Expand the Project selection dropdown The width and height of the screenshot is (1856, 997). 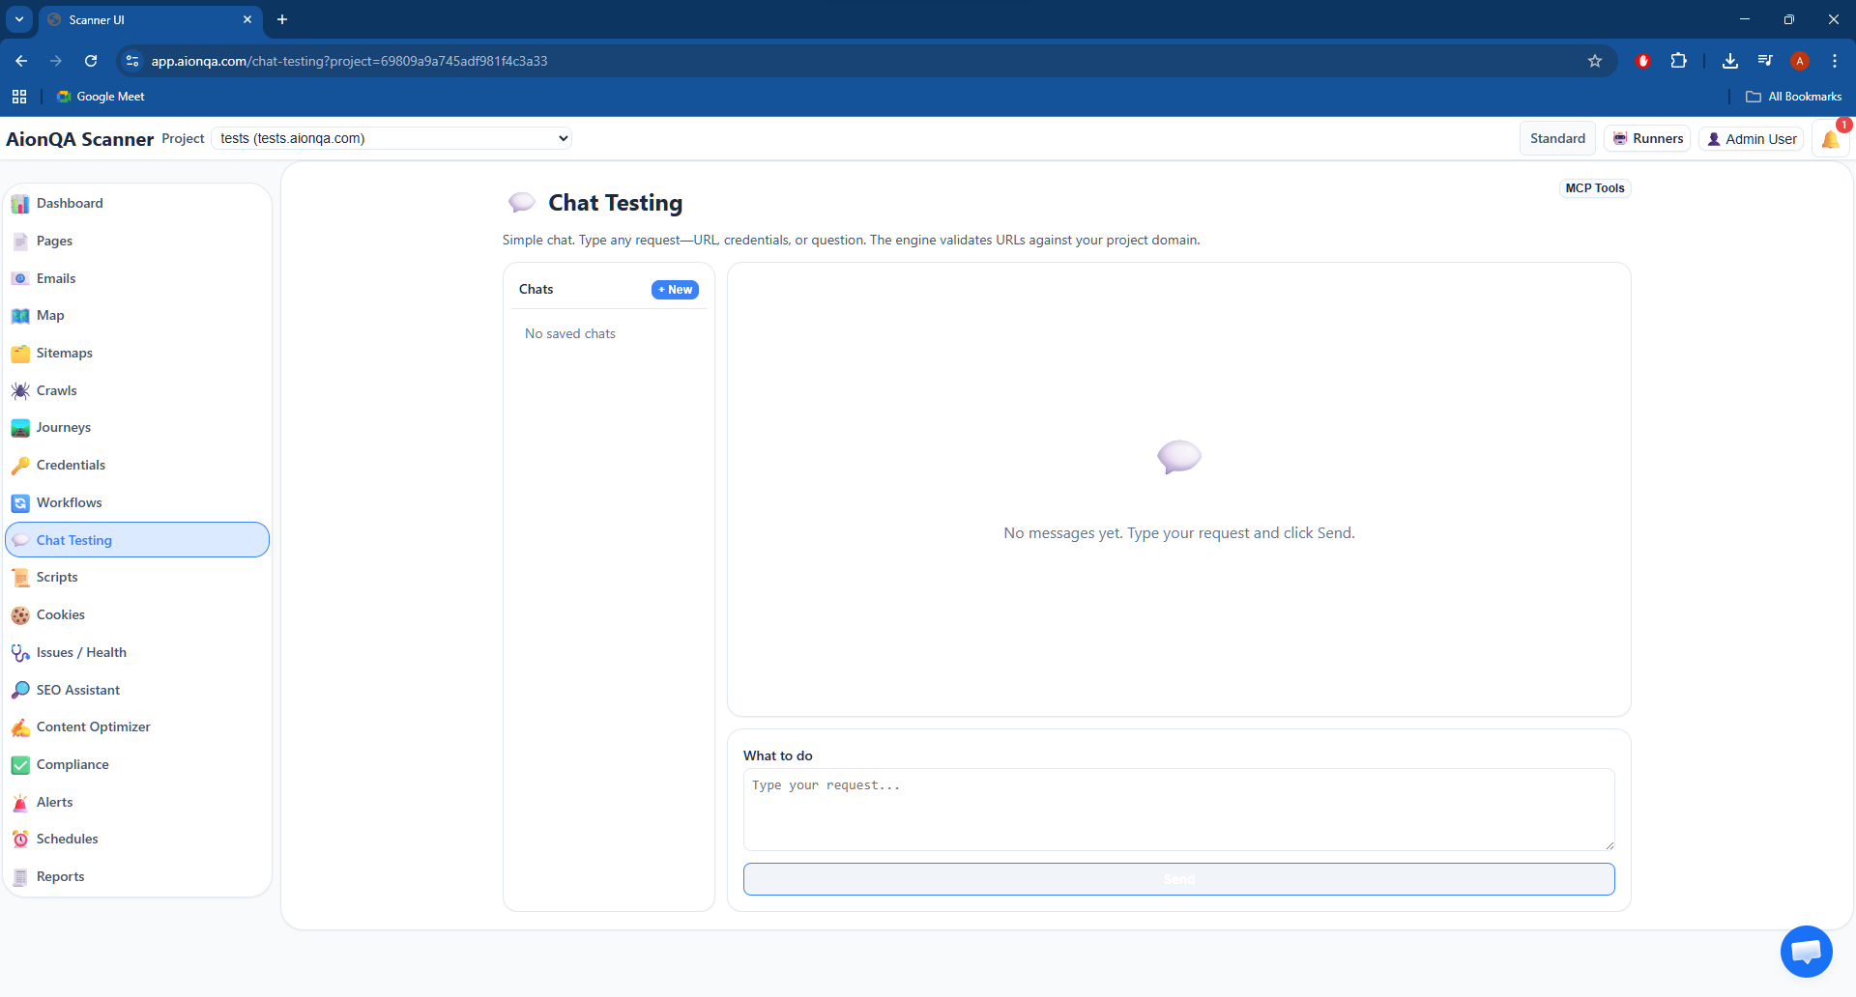coord(391,138)
